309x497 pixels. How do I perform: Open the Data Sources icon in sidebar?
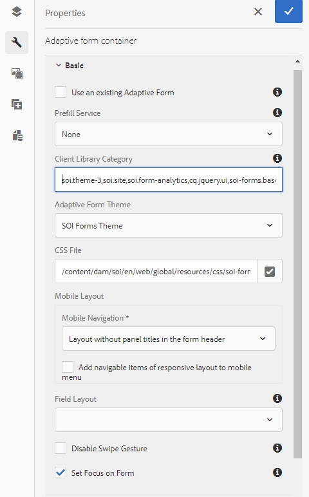click(17, 135)
